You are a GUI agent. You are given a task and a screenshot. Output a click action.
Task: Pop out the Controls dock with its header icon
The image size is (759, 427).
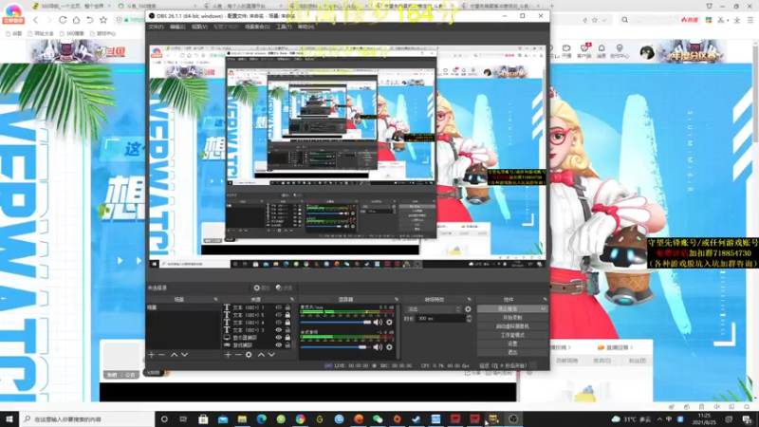[x=545, y=299]
